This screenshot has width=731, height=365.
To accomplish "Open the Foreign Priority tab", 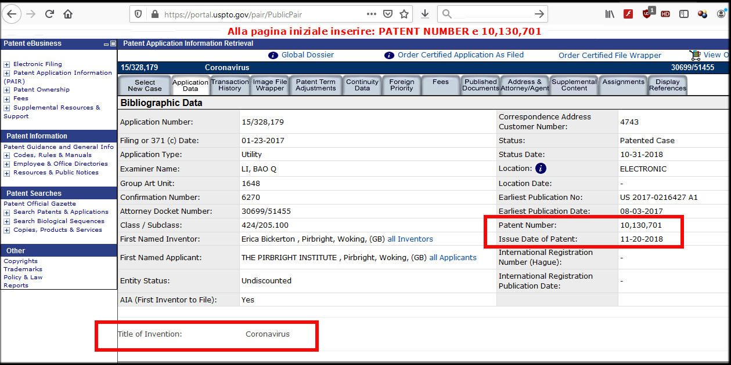I will point(402,85).
